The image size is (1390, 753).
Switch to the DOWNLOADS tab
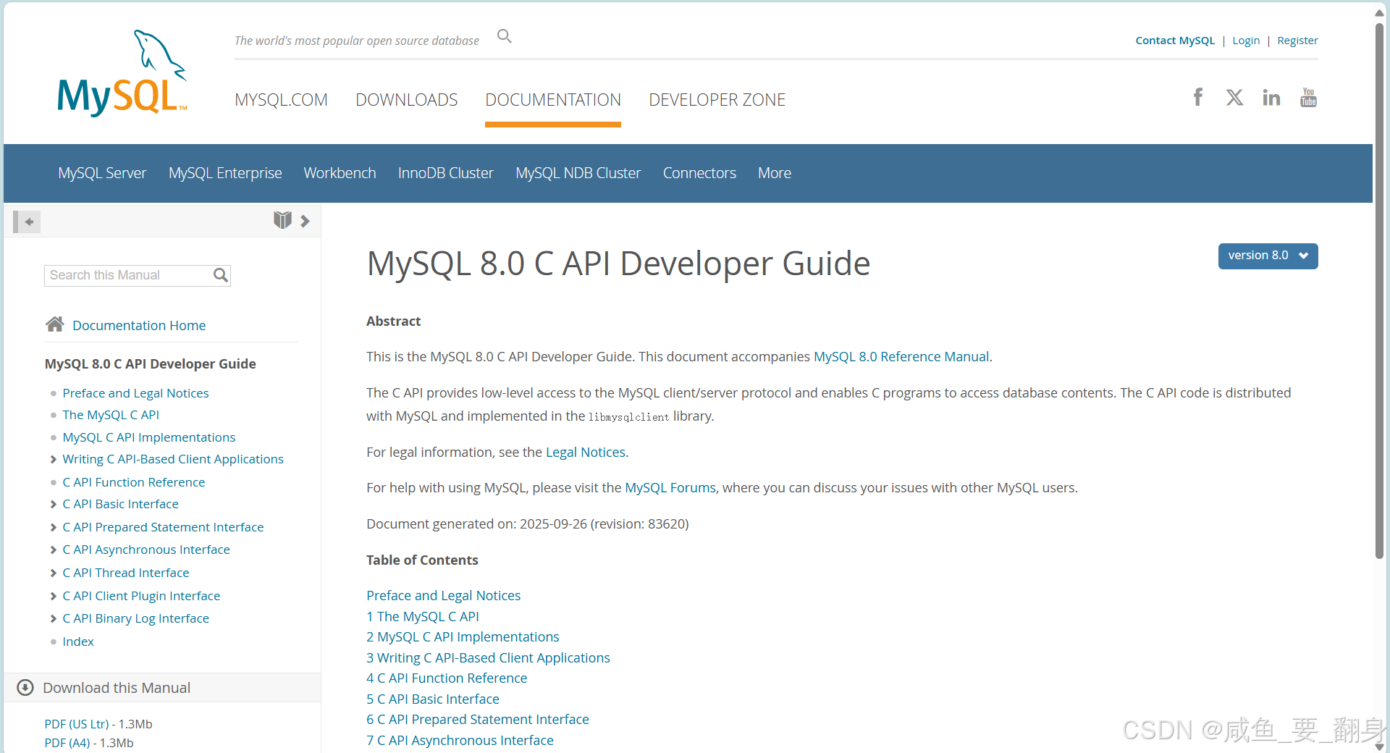point(406,100)
